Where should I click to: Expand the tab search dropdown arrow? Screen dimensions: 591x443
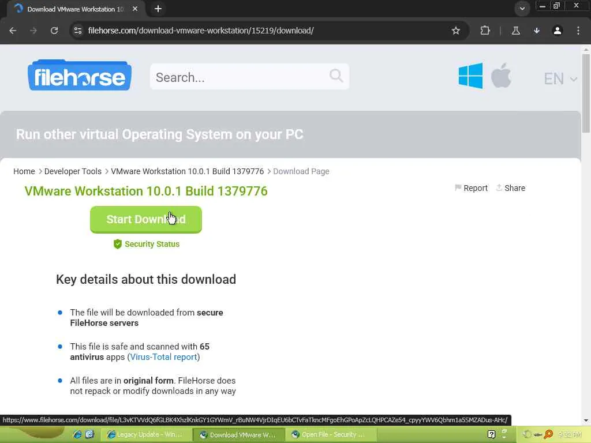pos(522,9)
